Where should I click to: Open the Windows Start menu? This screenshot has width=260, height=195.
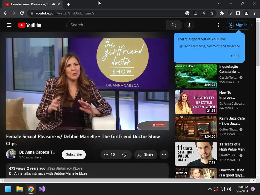8,189
